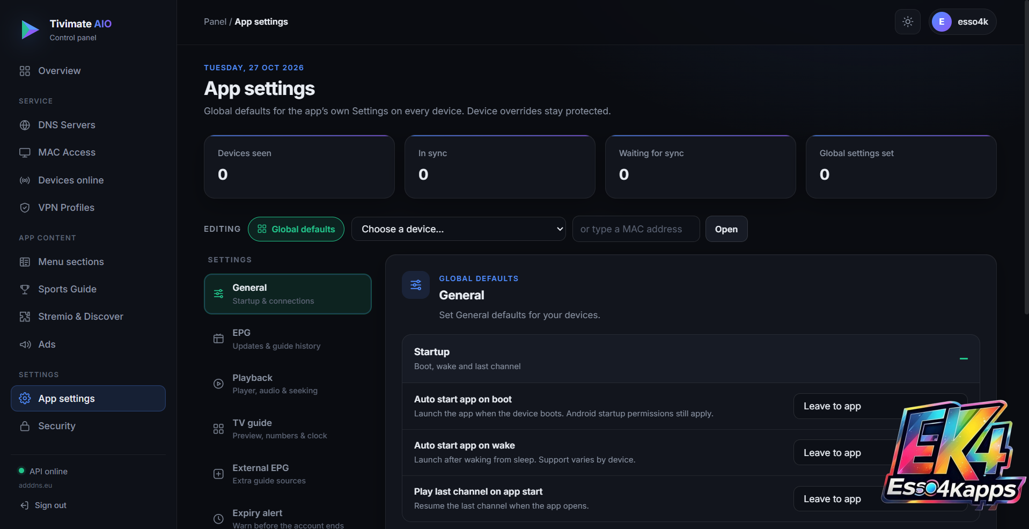Open the esso4k user account menu
The width and height of the screenshot is (1029, 529).
coord(962,22)
